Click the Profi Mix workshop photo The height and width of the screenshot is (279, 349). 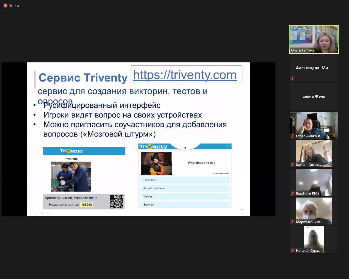(71, 177)
